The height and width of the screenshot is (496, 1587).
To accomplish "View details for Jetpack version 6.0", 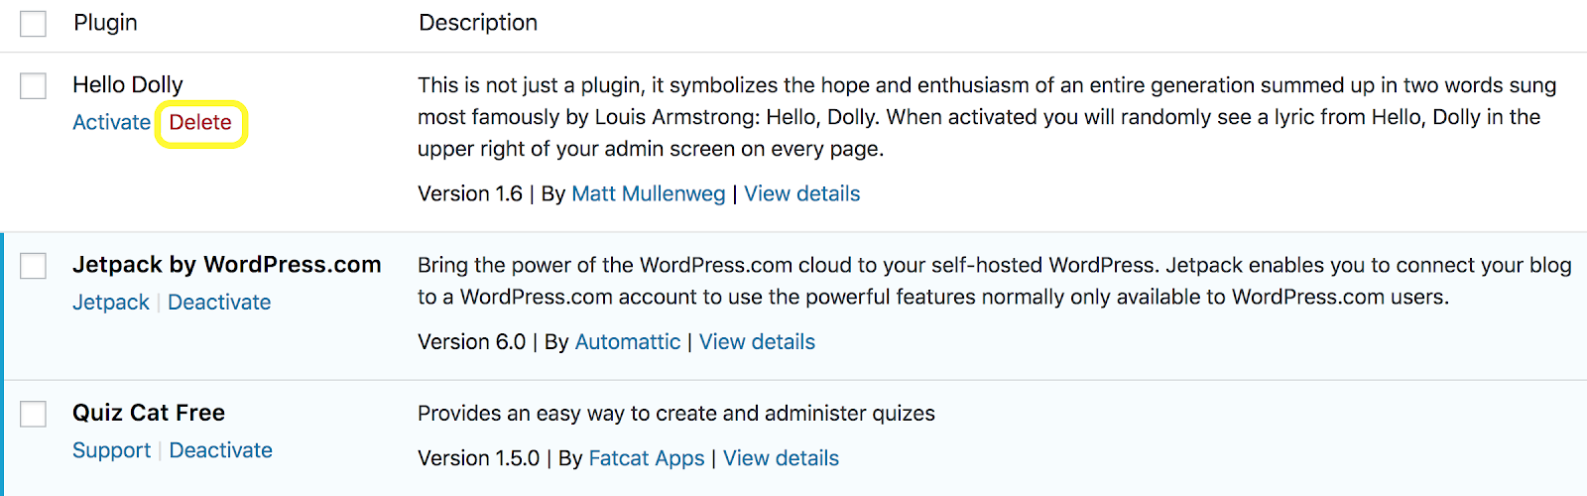I will click(x=757, y=342).
